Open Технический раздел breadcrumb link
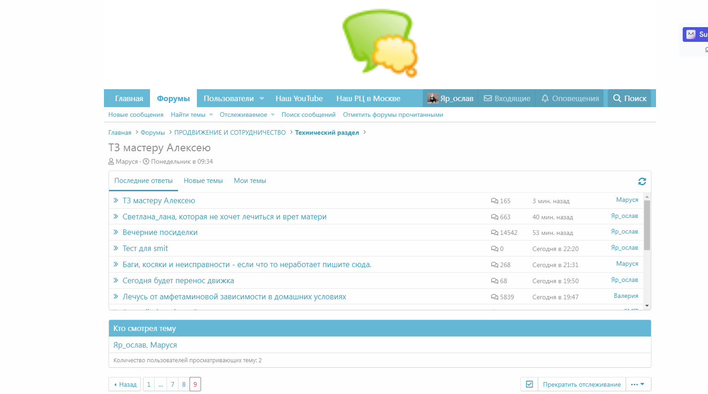 point(327,132)
